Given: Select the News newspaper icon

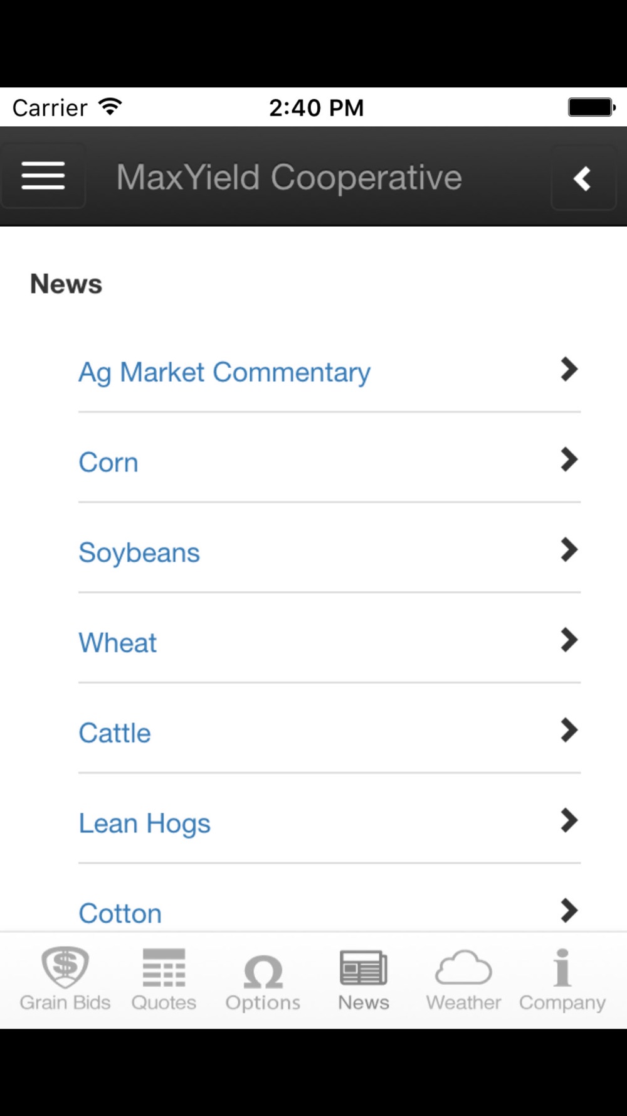Looking at the screenshot, I should [x=364, y=967].
